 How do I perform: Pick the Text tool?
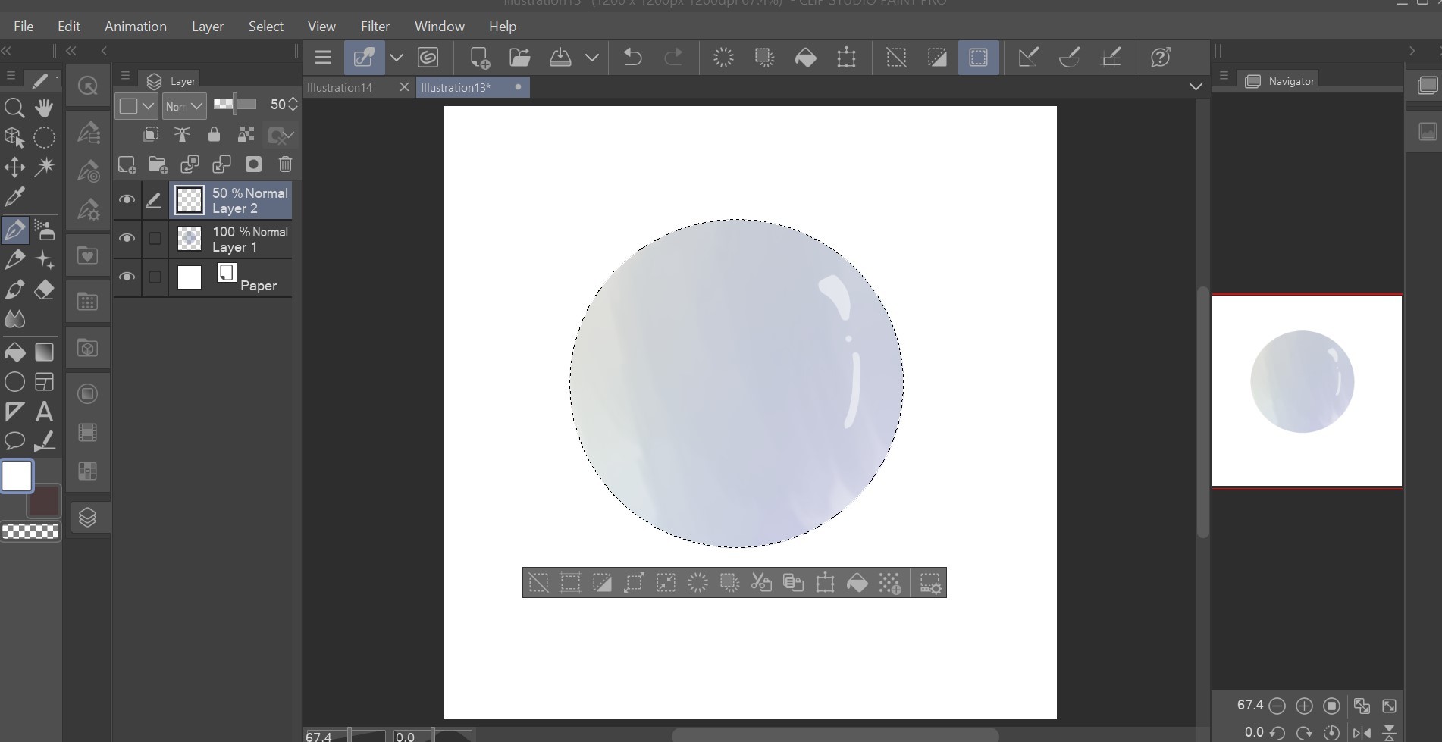[44, 412]
